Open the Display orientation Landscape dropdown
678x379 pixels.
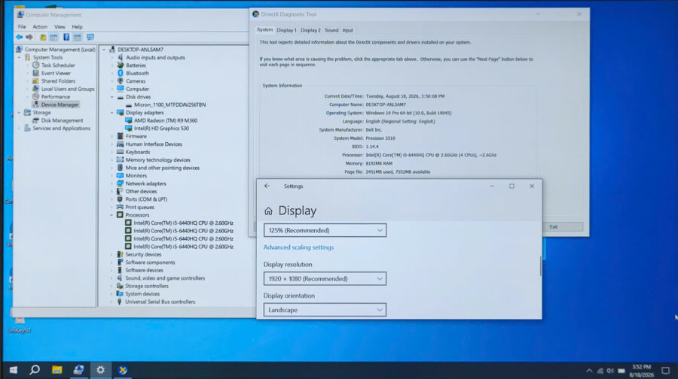[325, 310]
